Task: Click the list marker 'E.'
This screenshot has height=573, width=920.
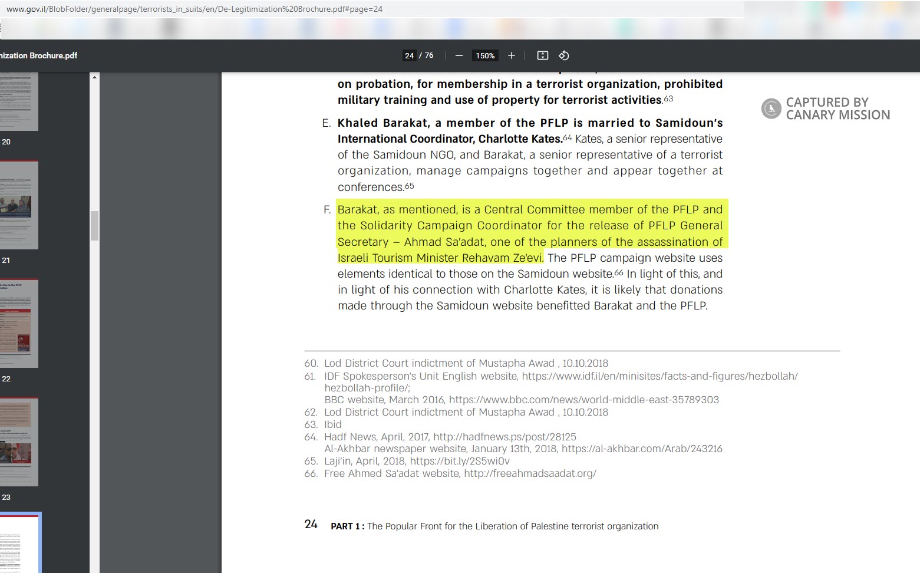Action: [x=327, y=124]
